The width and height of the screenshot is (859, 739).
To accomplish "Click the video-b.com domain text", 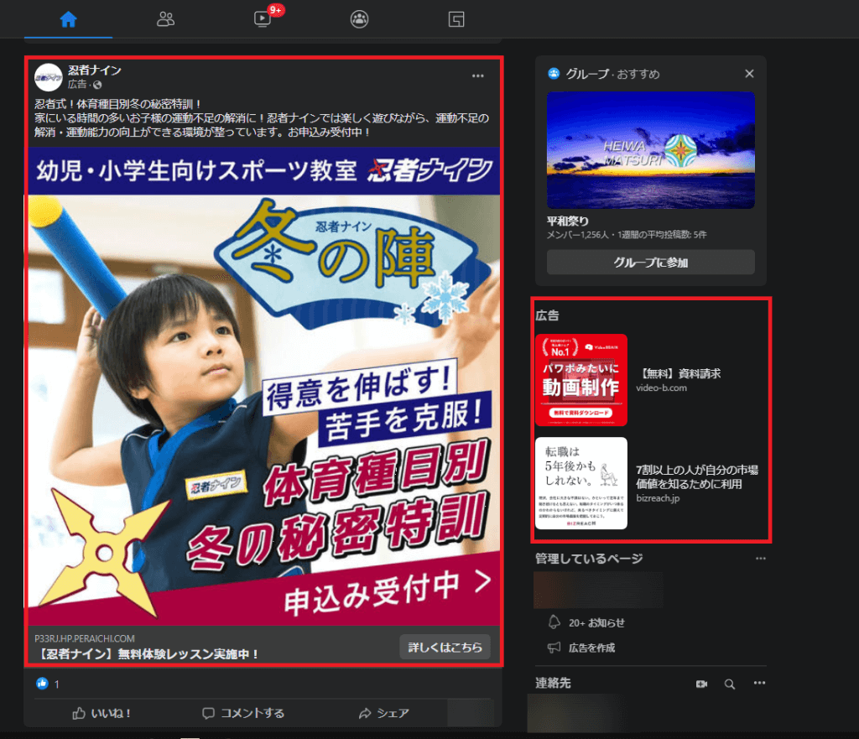I will pyautogui.click(x=661, y=388).
